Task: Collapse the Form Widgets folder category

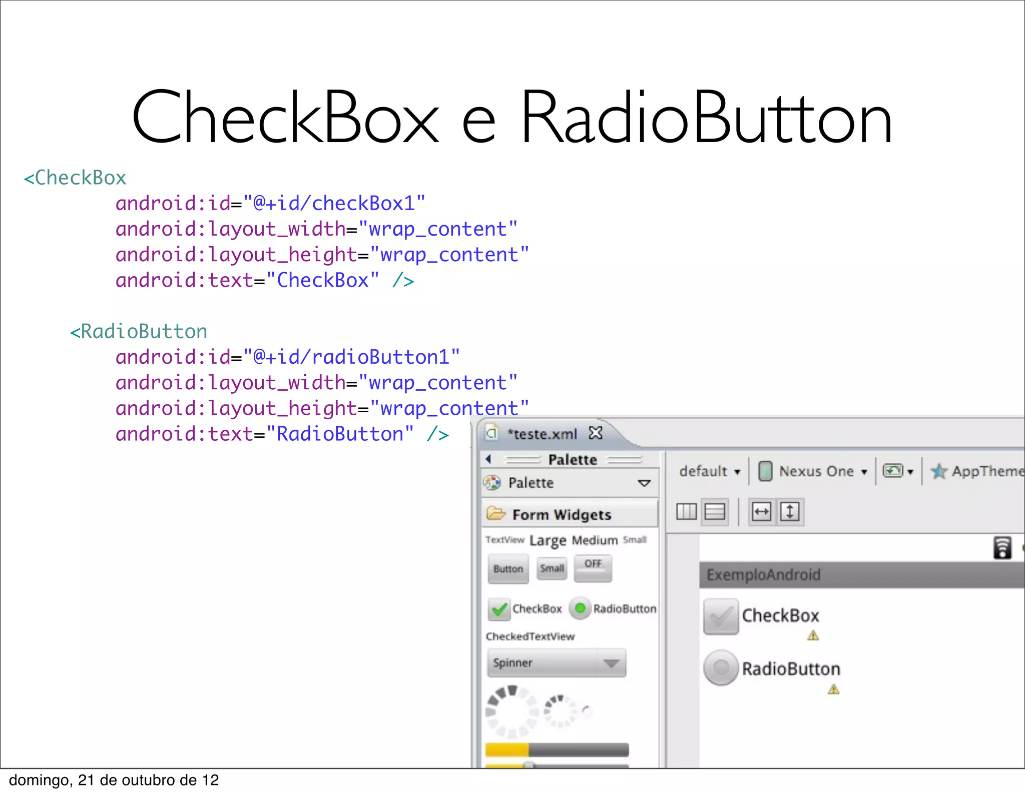Action: point(569,514)
